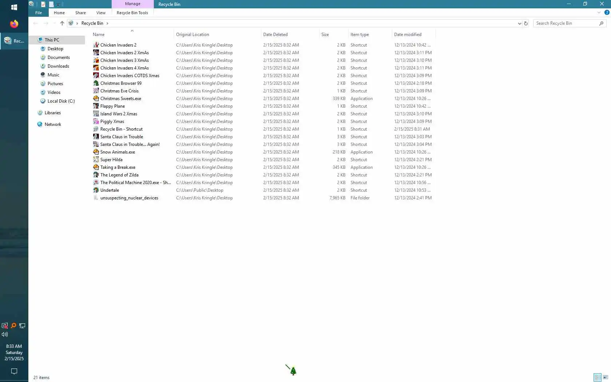
Task: Click the Libraries icon in navigation pane
Action: click(x=40, y=113)
